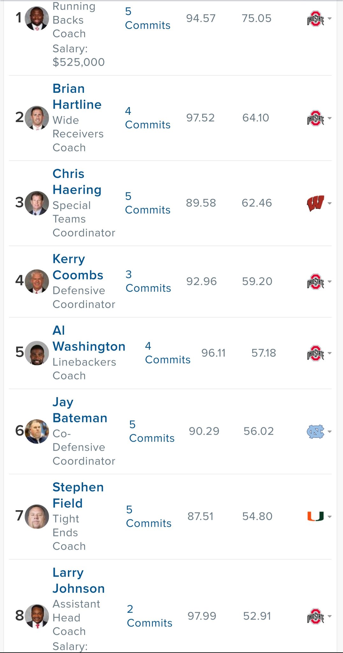Expand the dropdown arrow beside the Miami logo
Screen dimensions: 343x653
point(330,517)
